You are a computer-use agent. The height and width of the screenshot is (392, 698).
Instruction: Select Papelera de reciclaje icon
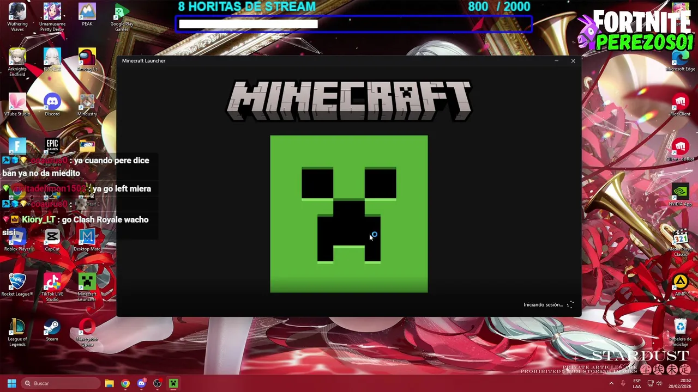681,332
